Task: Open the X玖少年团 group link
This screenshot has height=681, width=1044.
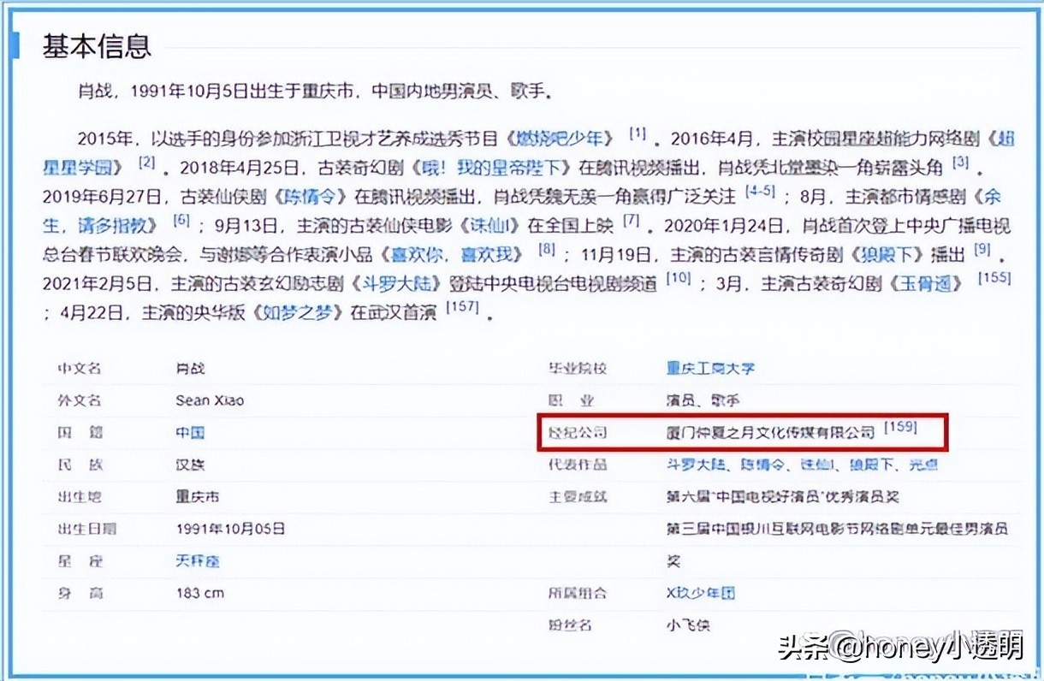Action: (700, 593)
